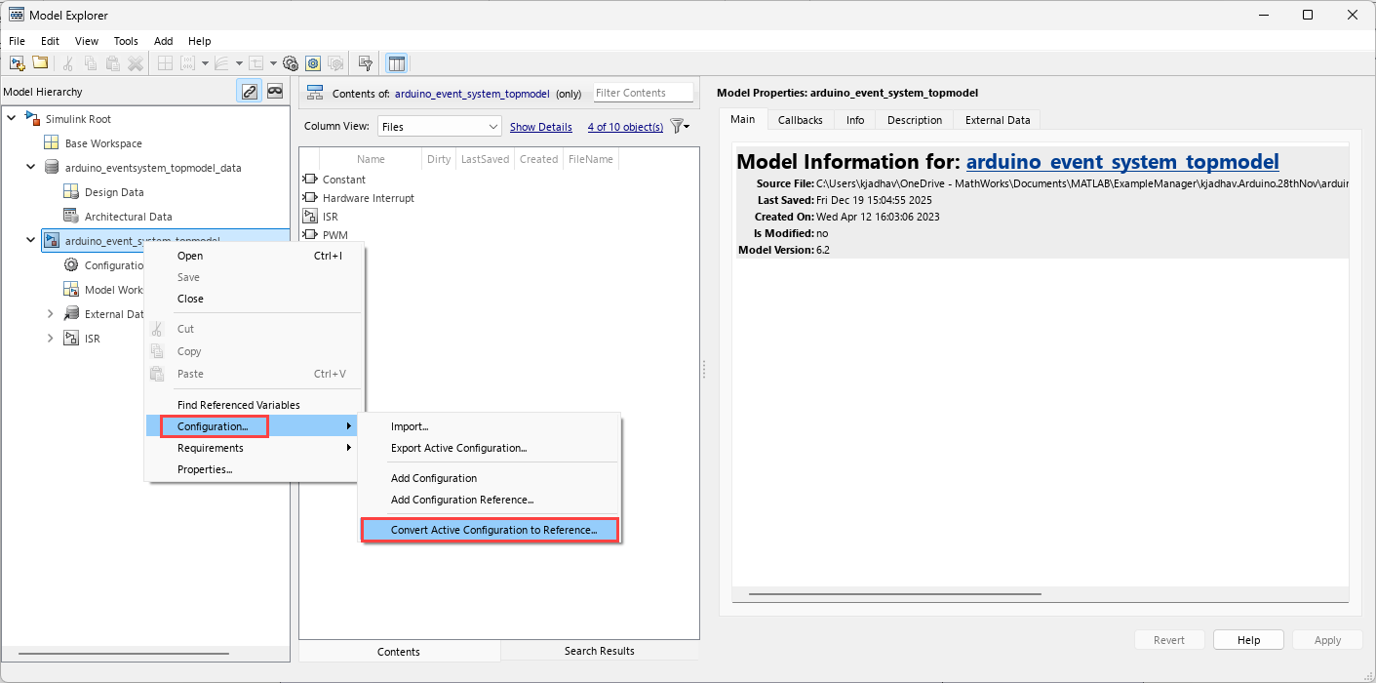Click the Architectural Data node icon
This screenshot has height=683, width=1376.
[x=71, y=216]
